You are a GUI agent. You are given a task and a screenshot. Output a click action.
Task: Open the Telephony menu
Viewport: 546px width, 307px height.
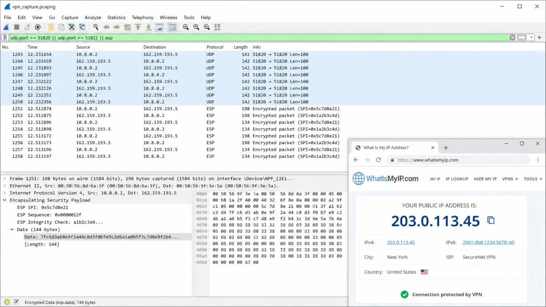(x=142, y=17)
